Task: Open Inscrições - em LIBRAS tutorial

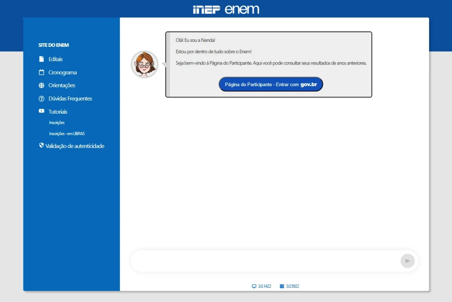Action: pyautogui.click(x=67, y=134)
